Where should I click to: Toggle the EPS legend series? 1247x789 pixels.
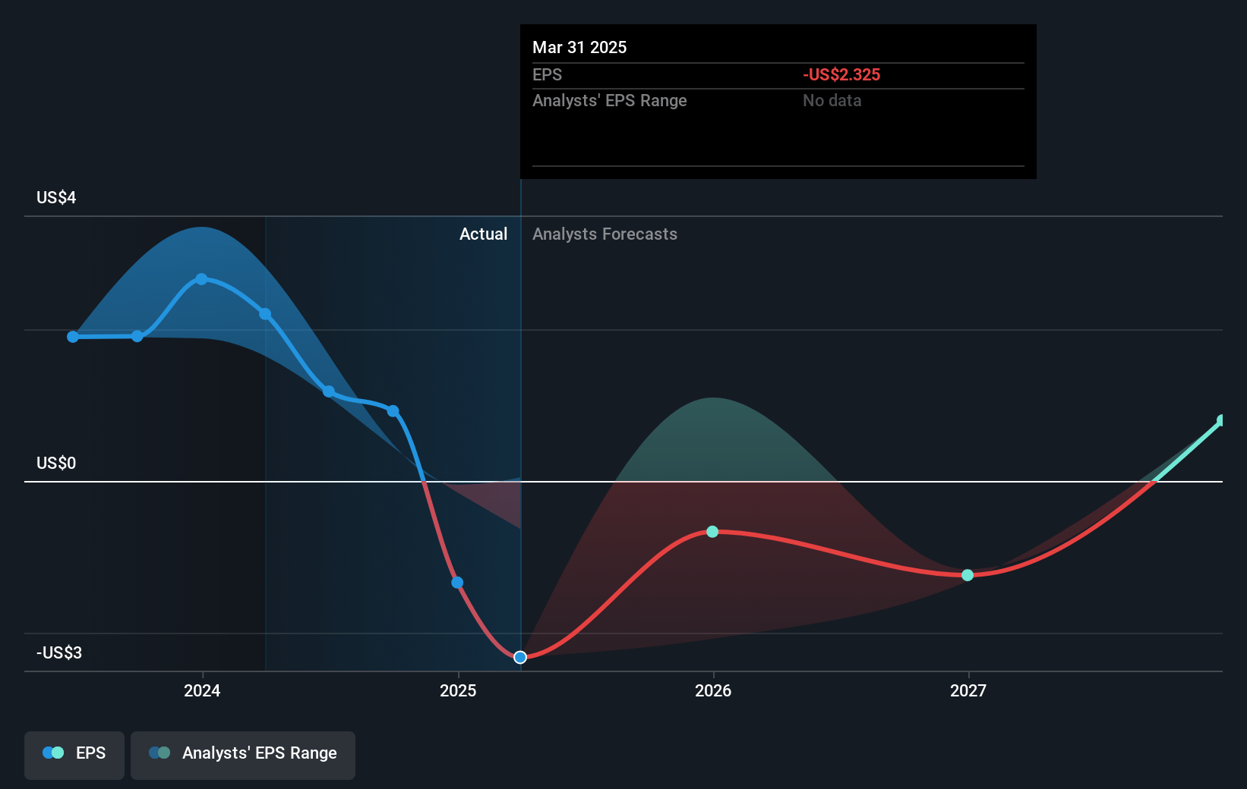74,755
